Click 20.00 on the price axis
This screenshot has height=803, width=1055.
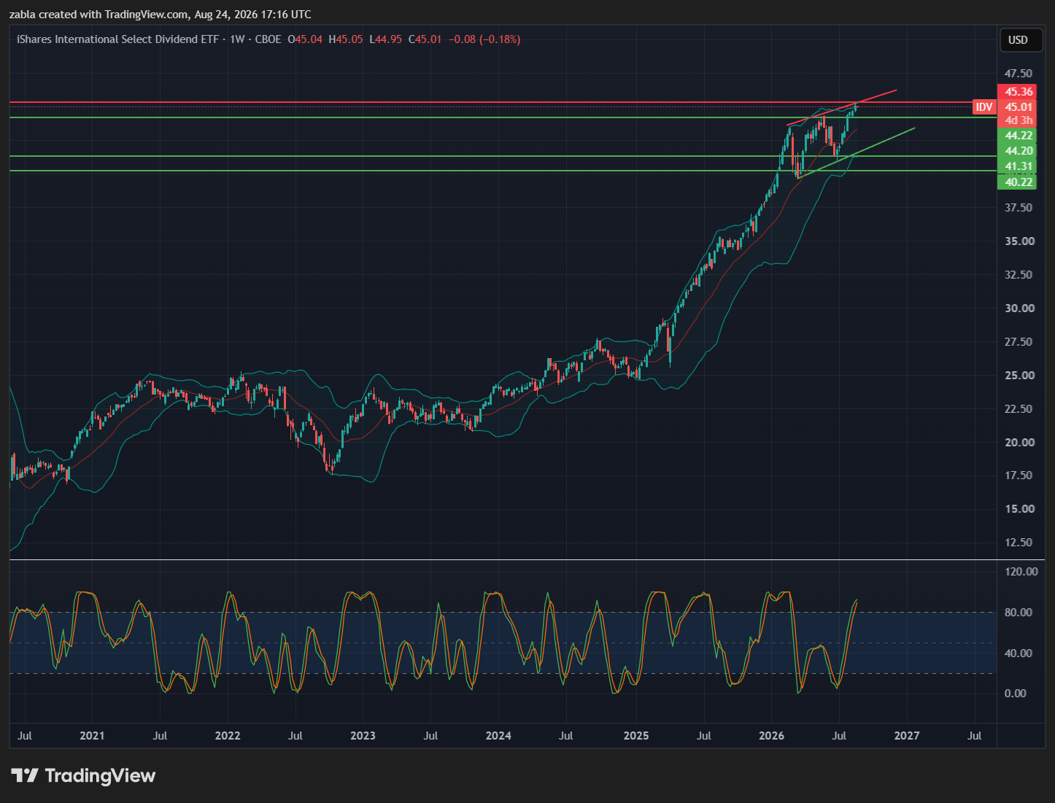pyautogui.click(x=1019, y=443)
